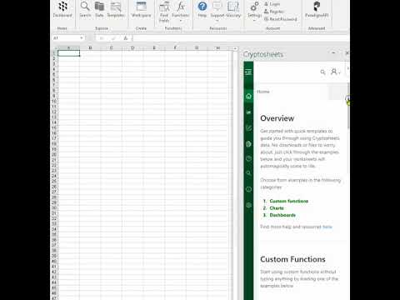Click the Custom Functions section heading
Screen dimensions: 400x300
point(292,259)
